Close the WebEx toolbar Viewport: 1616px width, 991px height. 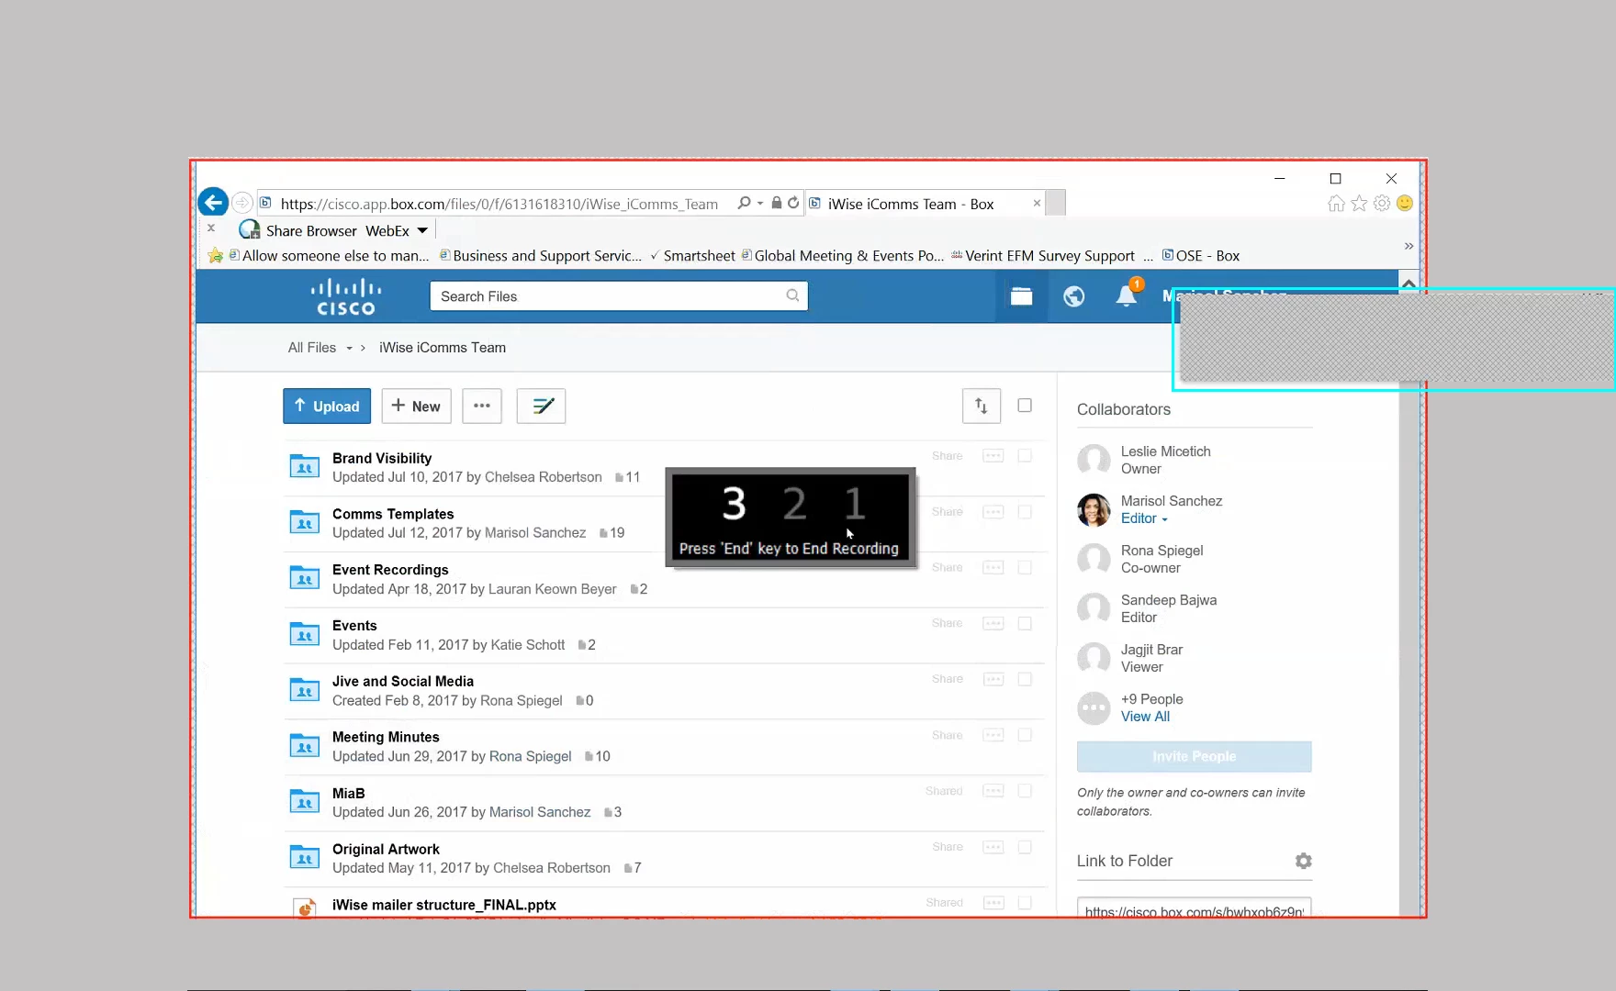click(x=211, y=228)
